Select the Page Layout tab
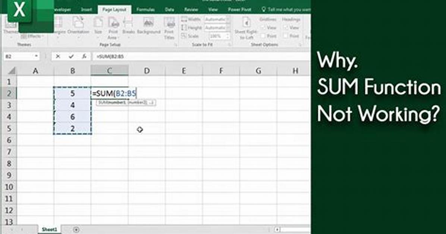Image resolution: width=446 pixels, height=234 pixels. pos(114,9)
